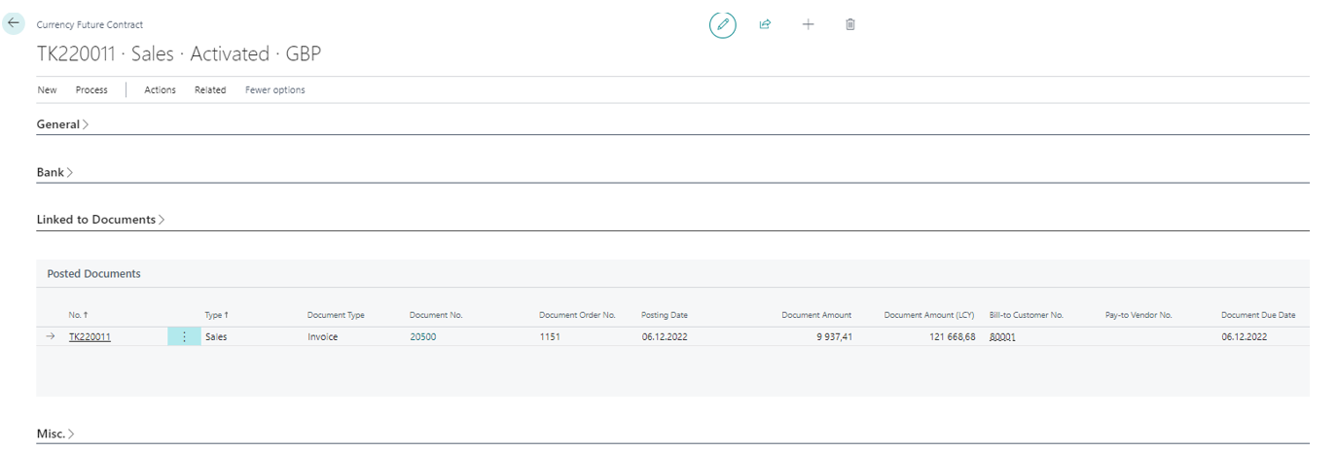Open the Actions menu
Viewport: 1337px width, 452px height.
click(x=160, y=89)
